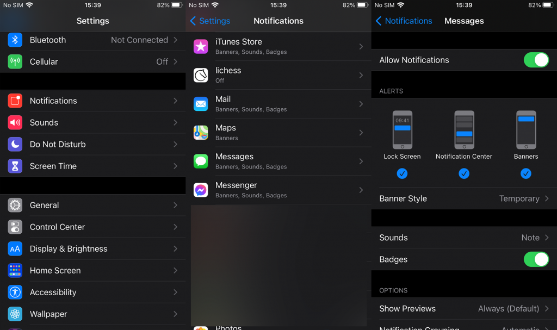
Task: Tap 'Not Connected' Bluetooth status text
Action: pos(139,40)
